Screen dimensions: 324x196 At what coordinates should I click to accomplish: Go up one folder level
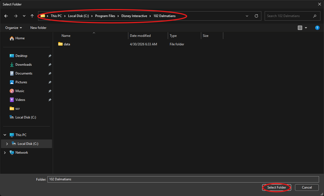point(32,16)
